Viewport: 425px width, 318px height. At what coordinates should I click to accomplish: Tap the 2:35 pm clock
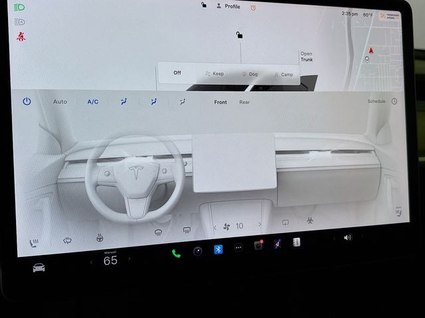click(x=350, y=14)
